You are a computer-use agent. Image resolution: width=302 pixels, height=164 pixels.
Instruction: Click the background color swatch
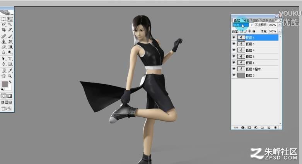(x=9, y=88)
